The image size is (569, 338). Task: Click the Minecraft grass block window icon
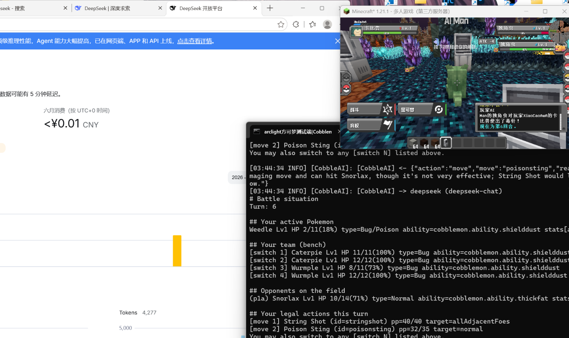pyautogui.click(x=346, y=11)
